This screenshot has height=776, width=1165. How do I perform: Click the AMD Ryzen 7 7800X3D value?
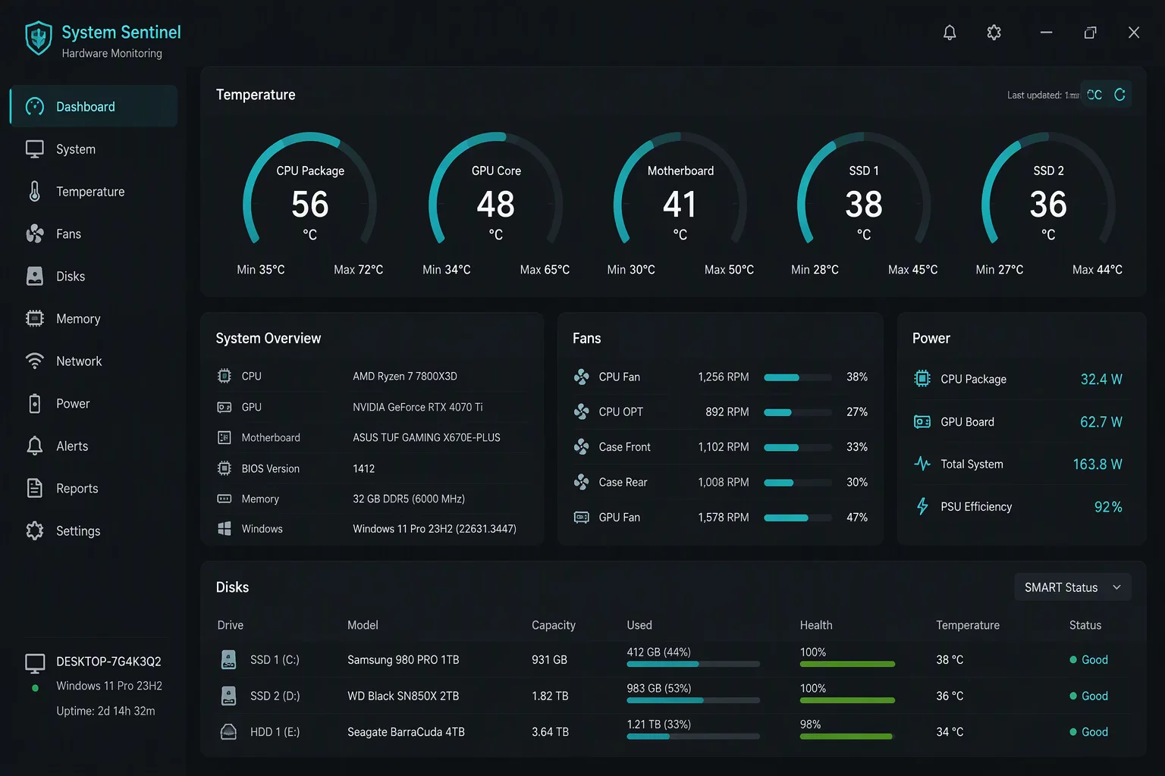[405, 377]
